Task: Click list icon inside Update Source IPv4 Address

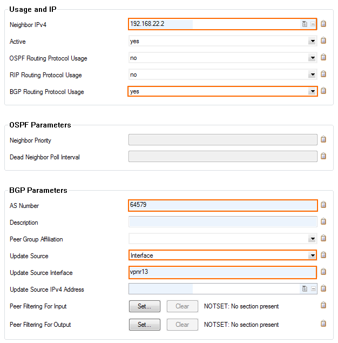Action: tap(305, 289)
